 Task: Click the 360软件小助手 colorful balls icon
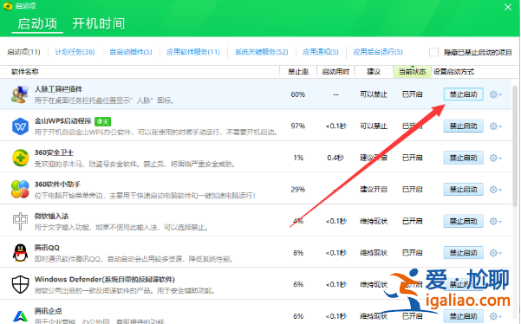click(20, 189)
